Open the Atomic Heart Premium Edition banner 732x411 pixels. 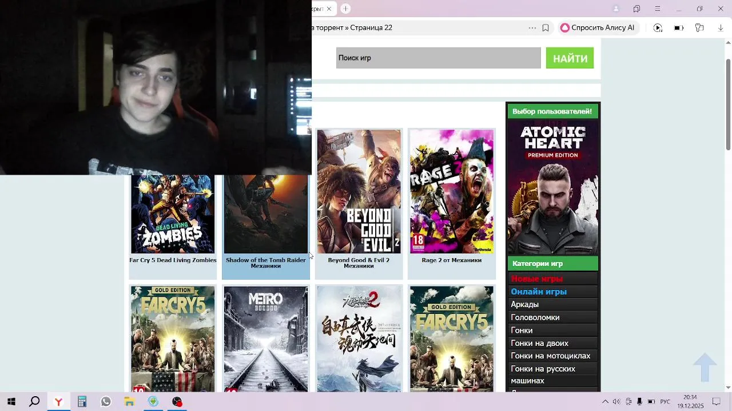[x=553, y=187]
